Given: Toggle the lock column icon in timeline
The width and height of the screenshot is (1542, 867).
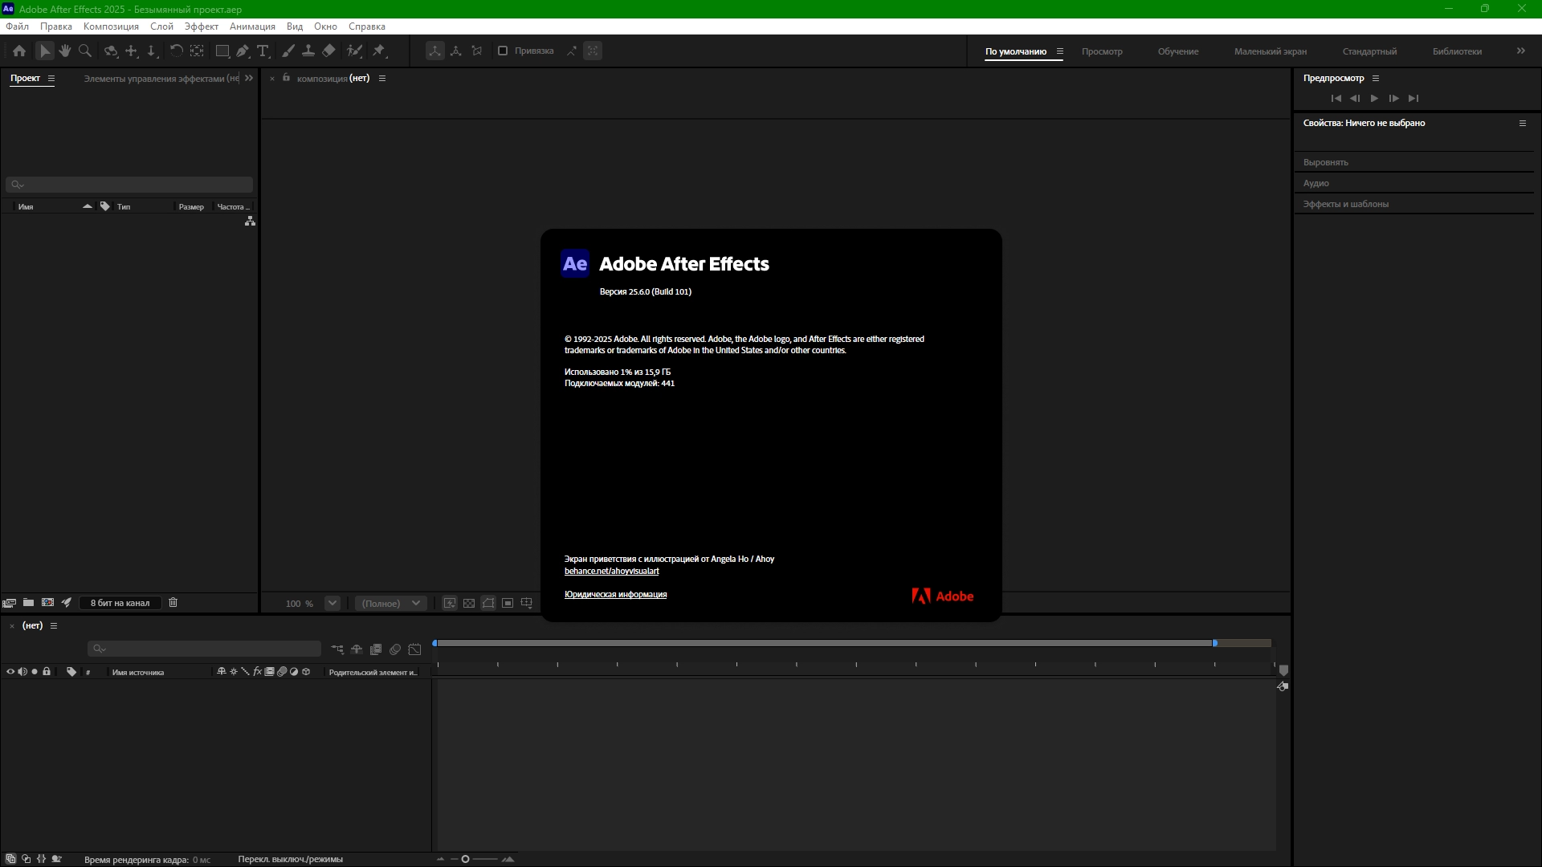Looking at the screenshot, I should coord(47,672).
